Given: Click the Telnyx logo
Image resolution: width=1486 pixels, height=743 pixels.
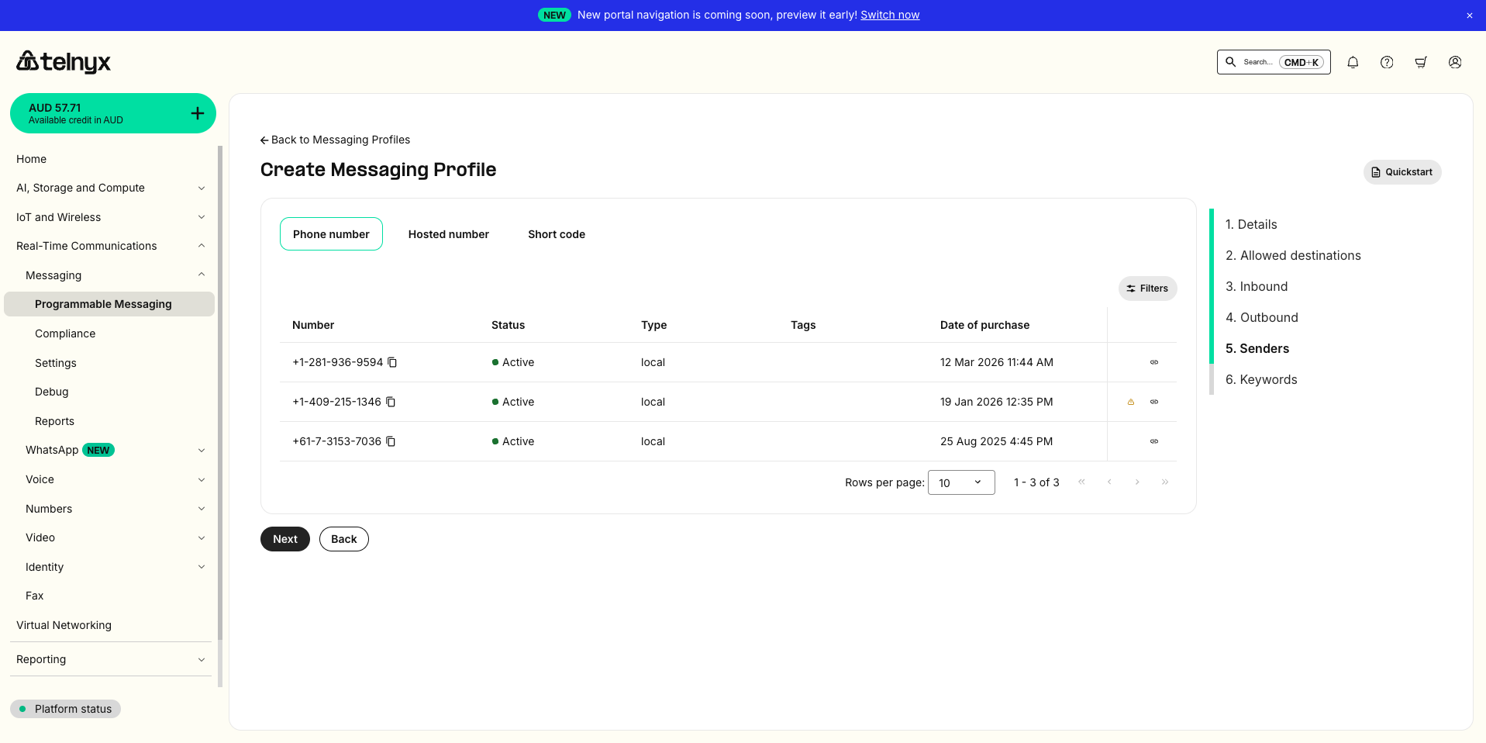Looking at the screenshot, I should pos(62,62).
